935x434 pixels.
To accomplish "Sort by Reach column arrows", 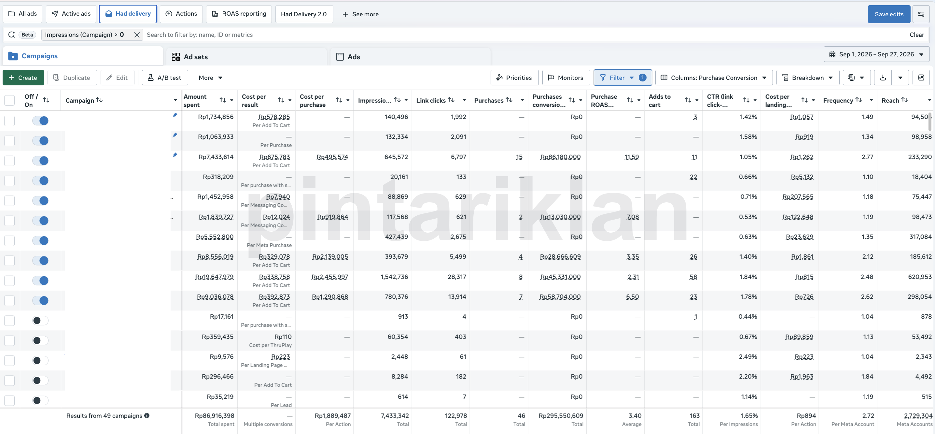I will 904,100.
